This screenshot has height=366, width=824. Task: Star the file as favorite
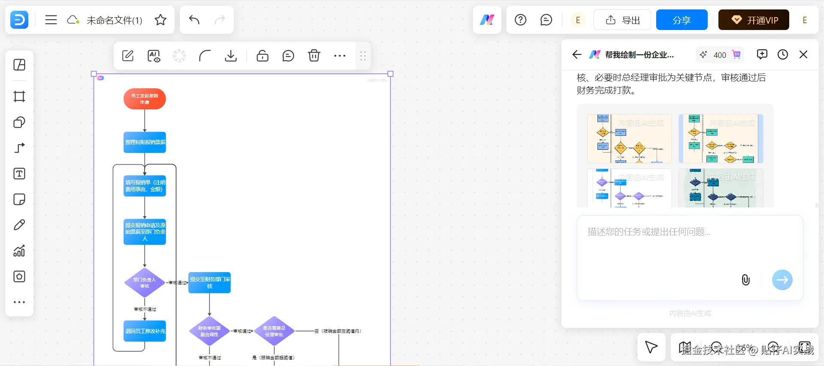(x=161, y=20)
